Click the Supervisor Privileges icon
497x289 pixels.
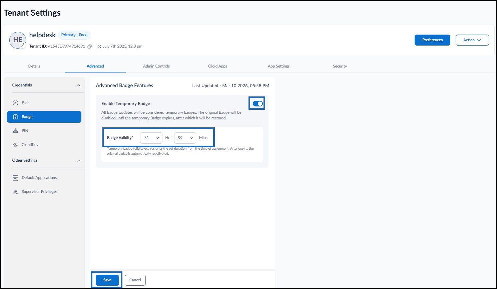coord(15,192)
